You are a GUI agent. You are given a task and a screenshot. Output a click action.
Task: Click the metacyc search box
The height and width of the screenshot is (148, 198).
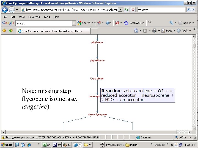tap(161, 10)
